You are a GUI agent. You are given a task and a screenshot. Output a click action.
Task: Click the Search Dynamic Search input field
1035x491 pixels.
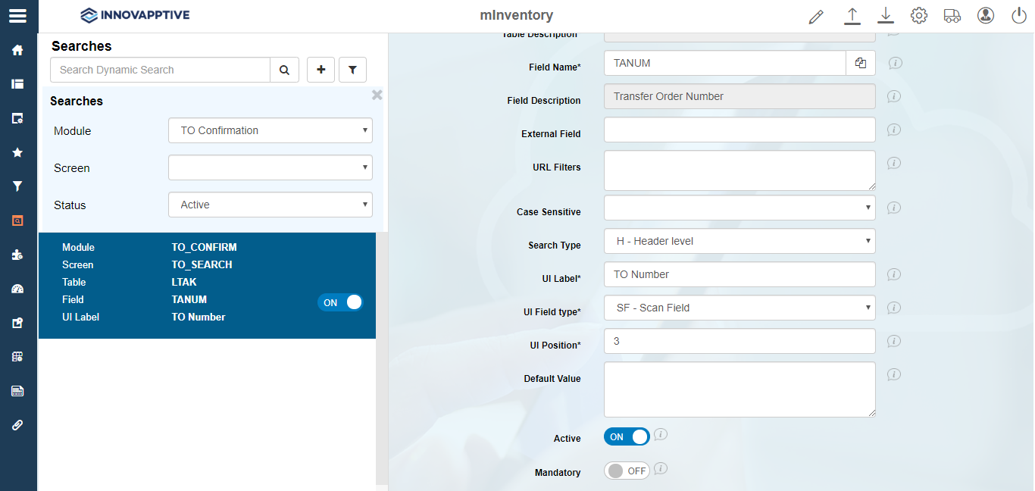pos(160,70)
